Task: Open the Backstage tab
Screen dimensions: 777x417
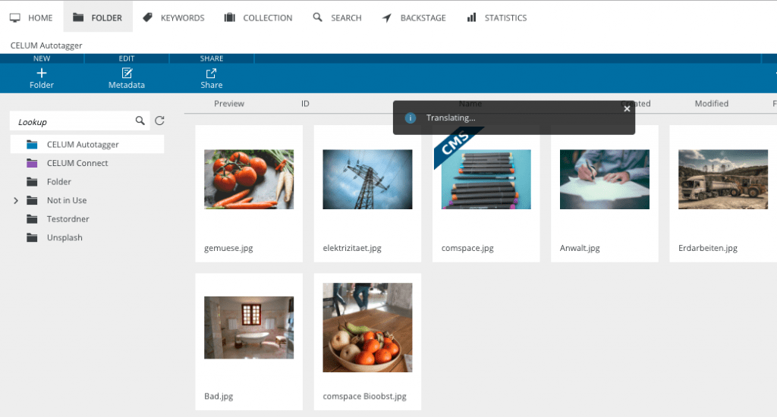Action: pyautogui.click(x=414, y=17)
